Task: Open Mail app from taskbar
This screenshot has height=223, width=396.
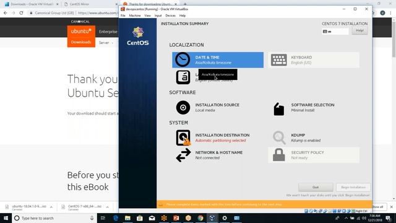Action: pos(152,218)
